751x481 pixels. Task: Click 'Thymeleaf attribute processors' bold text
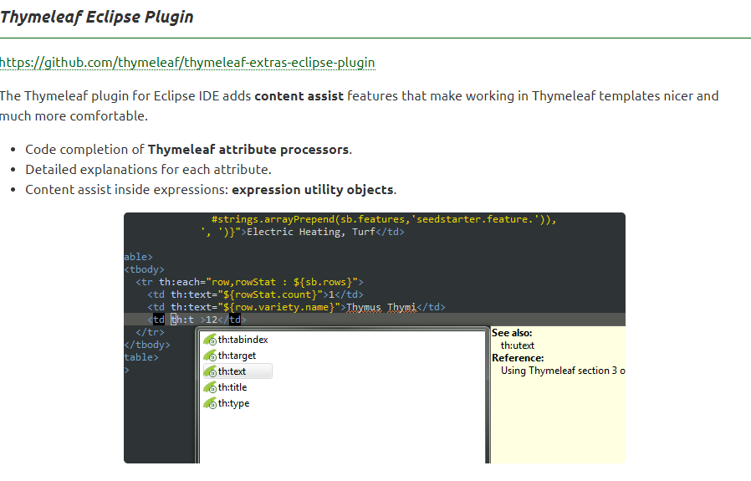pos(248,150)
